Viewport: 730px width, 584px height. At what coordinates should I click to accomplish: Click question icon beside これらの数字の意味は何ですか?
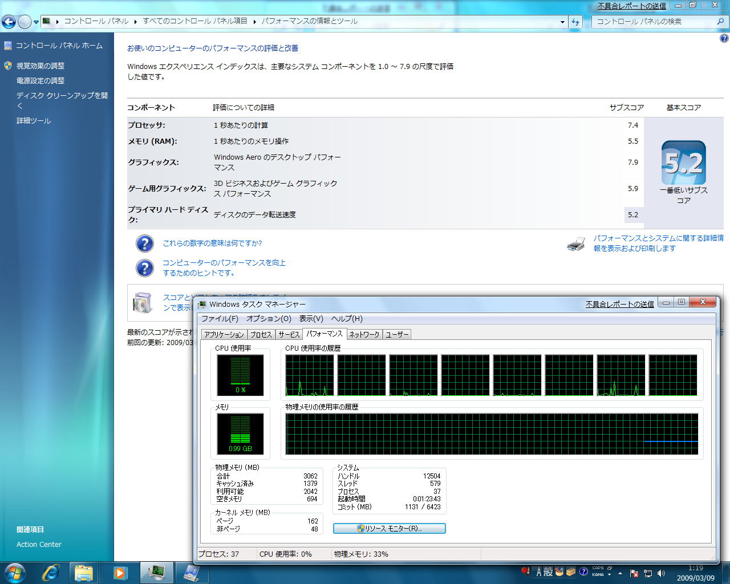145,244
